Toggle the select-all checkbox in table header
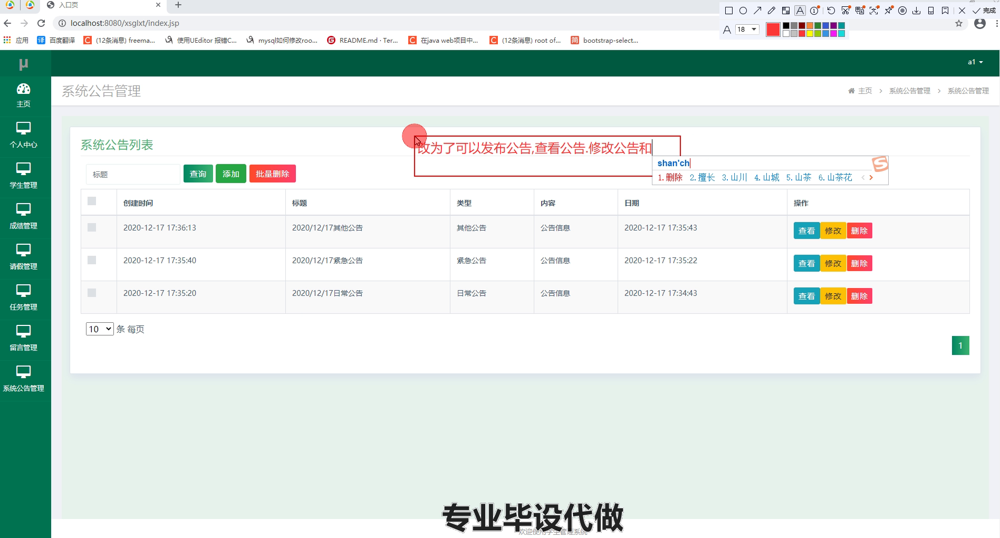This screenshot has height=538, width=1000. (92, 201)
